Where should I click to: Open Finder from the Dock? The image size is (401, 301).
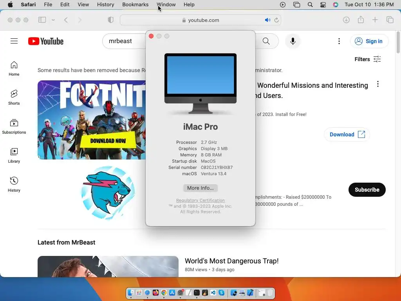click(131, 292)
